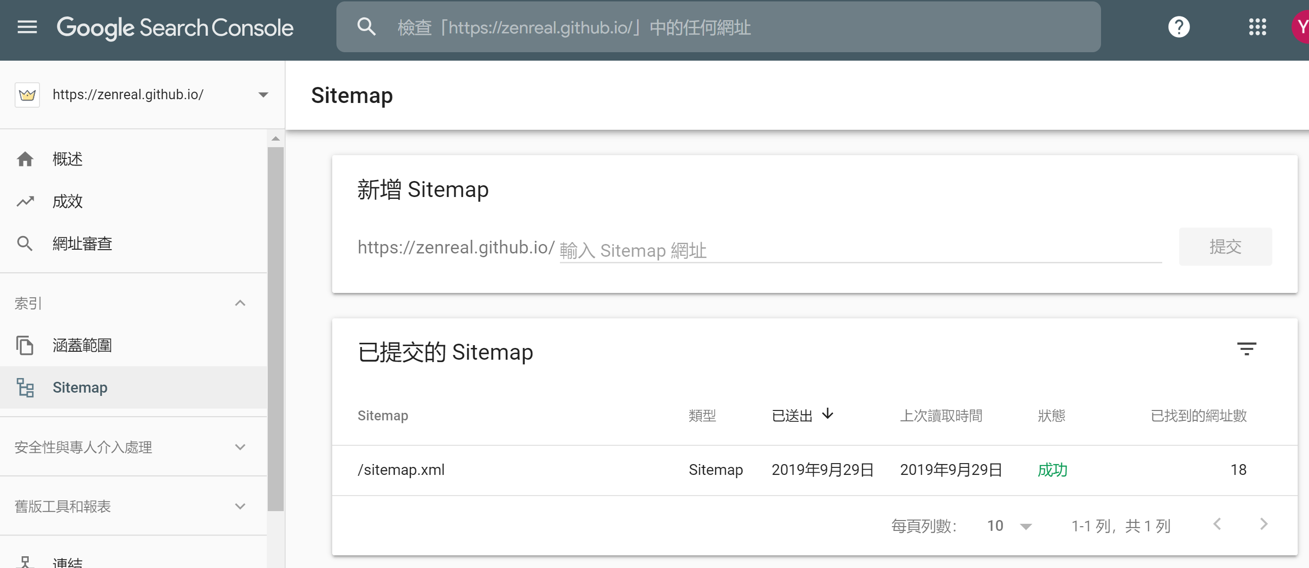Screen dimensions: 1309x568
Task: Click the 提交 submit button
Action: pyautogui.click(x=1225, y=247)
